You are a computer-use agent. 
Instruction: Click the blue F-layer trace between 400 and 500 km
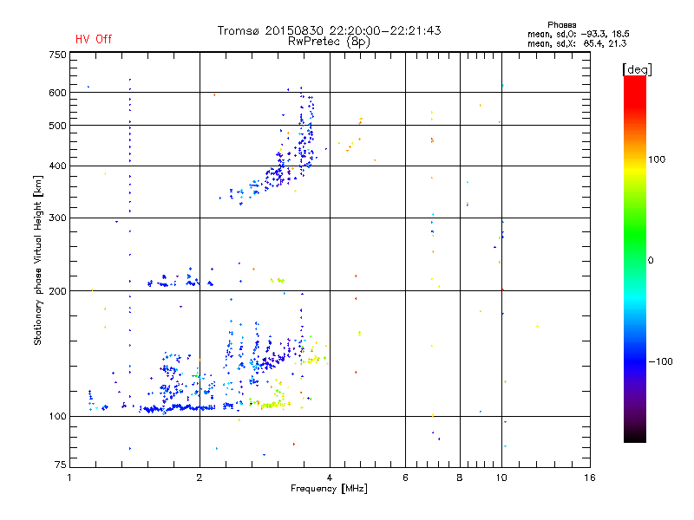click(305, 146)
